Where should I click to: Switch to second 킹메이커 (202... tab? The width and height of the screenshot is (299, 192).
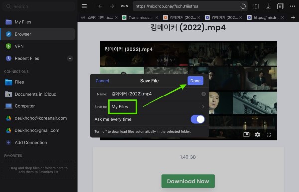click(222, 18)
